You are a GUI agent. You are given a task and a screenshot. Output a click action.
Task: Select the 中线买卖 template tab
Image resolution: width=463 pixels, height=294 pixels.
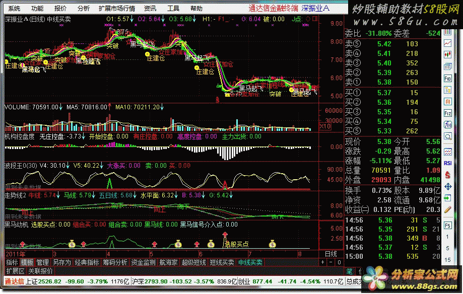[x=250, y=262]
